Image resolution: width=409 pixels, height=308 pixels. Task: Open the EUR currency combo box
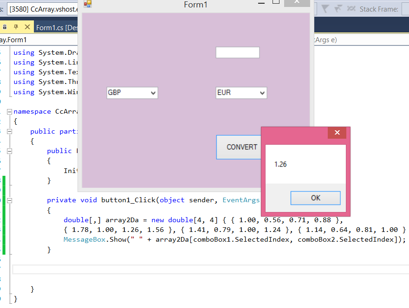(x=241, y=93)
